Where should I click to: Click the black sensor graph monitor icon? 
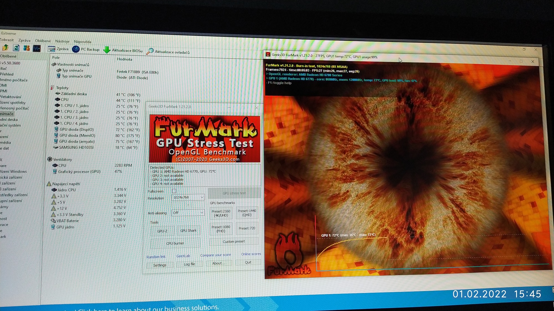(x=37, y=48)
